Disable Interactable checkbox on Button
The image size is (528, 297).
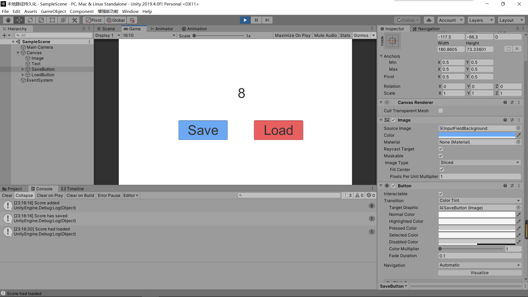[x=441, y=194]
